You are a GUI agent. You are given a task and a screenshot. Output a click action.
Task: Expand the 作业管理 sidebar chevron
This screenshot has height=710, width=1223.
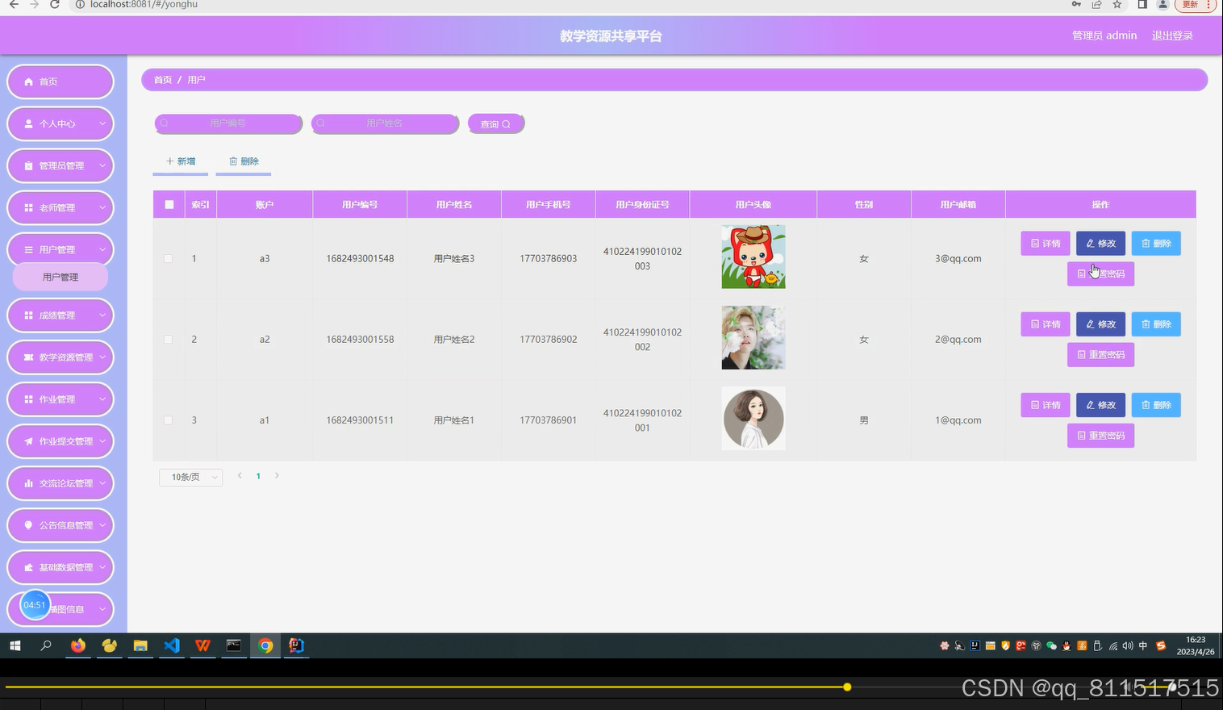102,399
